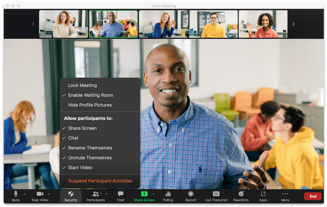327x207 pixels.
Task: Open Polling from the toolbar
Action: [168, 196]
